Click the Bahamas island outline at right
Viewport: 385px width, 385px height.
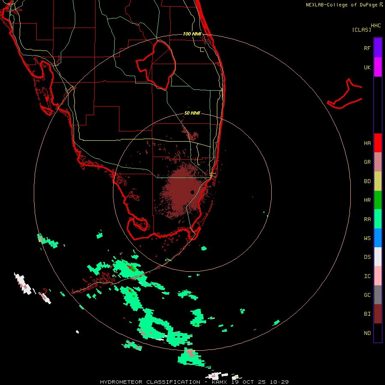point(344,94)
